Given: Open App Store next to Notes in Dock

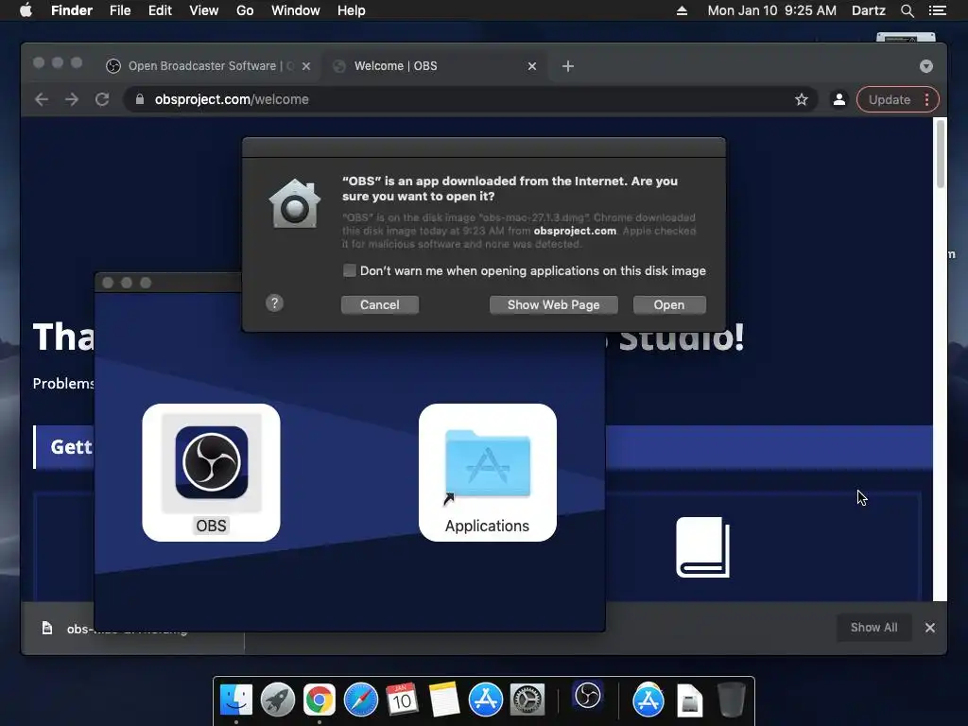Looking at the screenshot, I should tap(485, 700).
